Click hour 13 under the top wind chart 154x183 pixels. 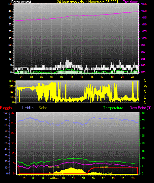click(82, 77)
